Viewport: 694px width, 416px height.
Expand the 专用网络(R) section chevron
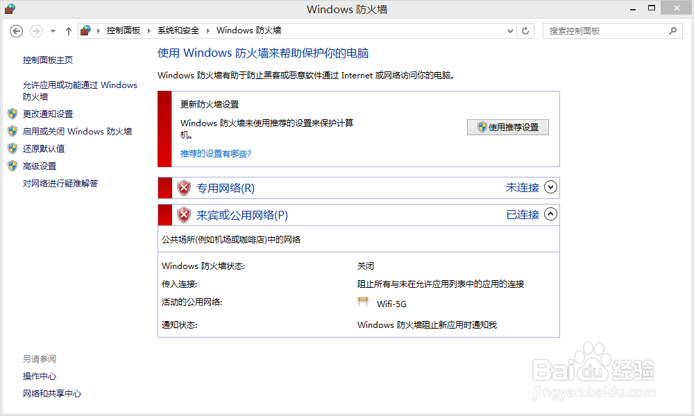(x=550, y=187)
